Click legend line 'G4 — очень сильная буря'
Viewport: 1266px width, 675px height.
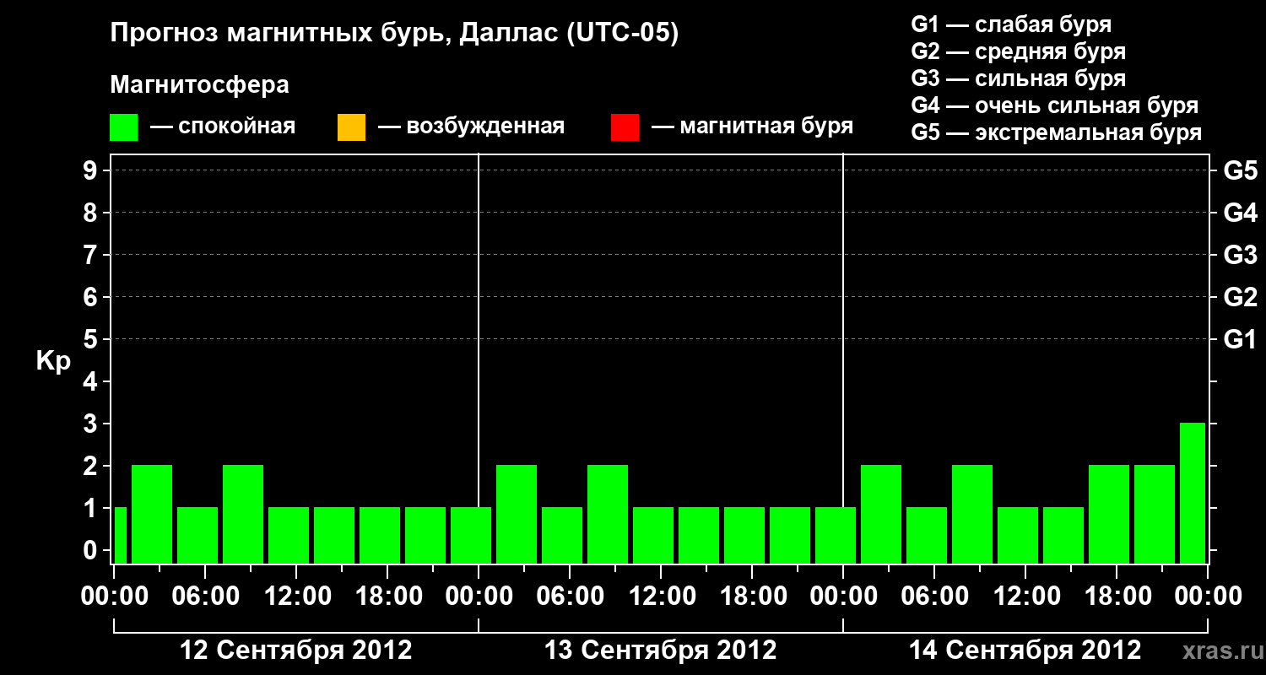1055,105
